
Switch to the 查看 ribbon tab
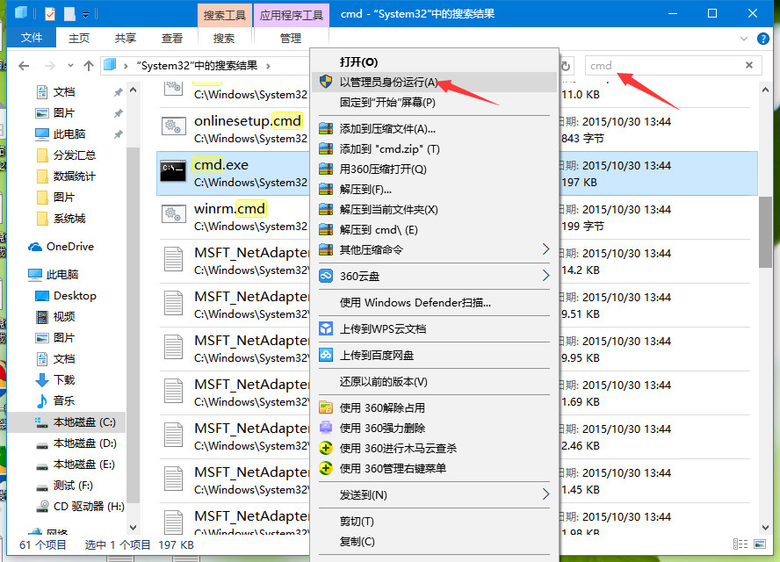click(x=172, y=38)
